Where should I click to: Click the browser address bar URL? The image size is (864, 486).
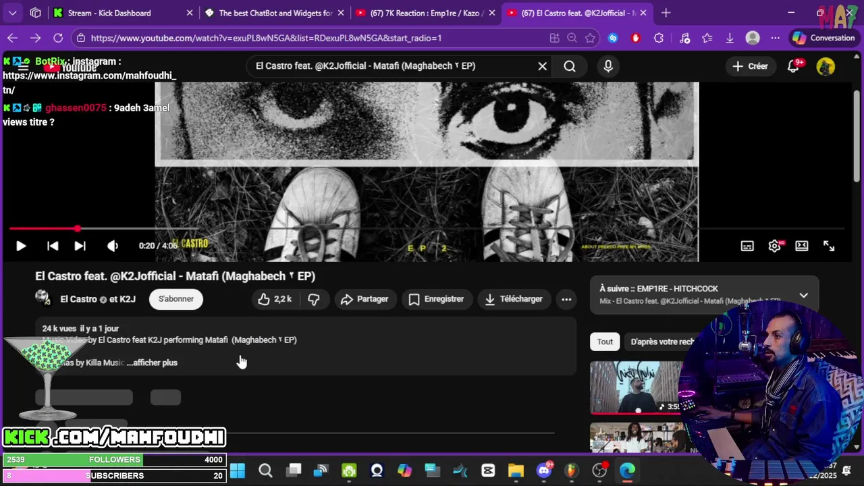pos(266,38)
